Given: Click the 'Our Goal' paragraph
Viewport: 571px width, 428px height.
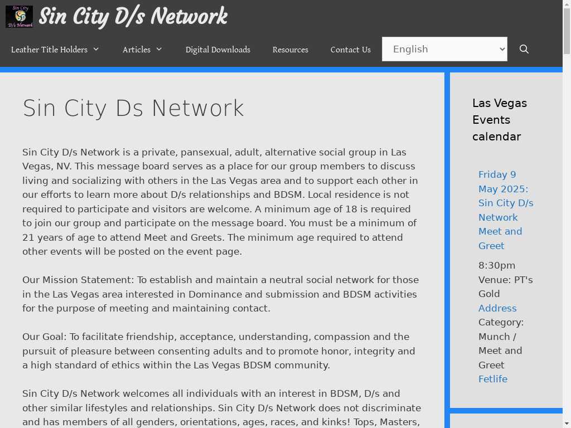Looking at the screenshot, I should pos(219,351).
